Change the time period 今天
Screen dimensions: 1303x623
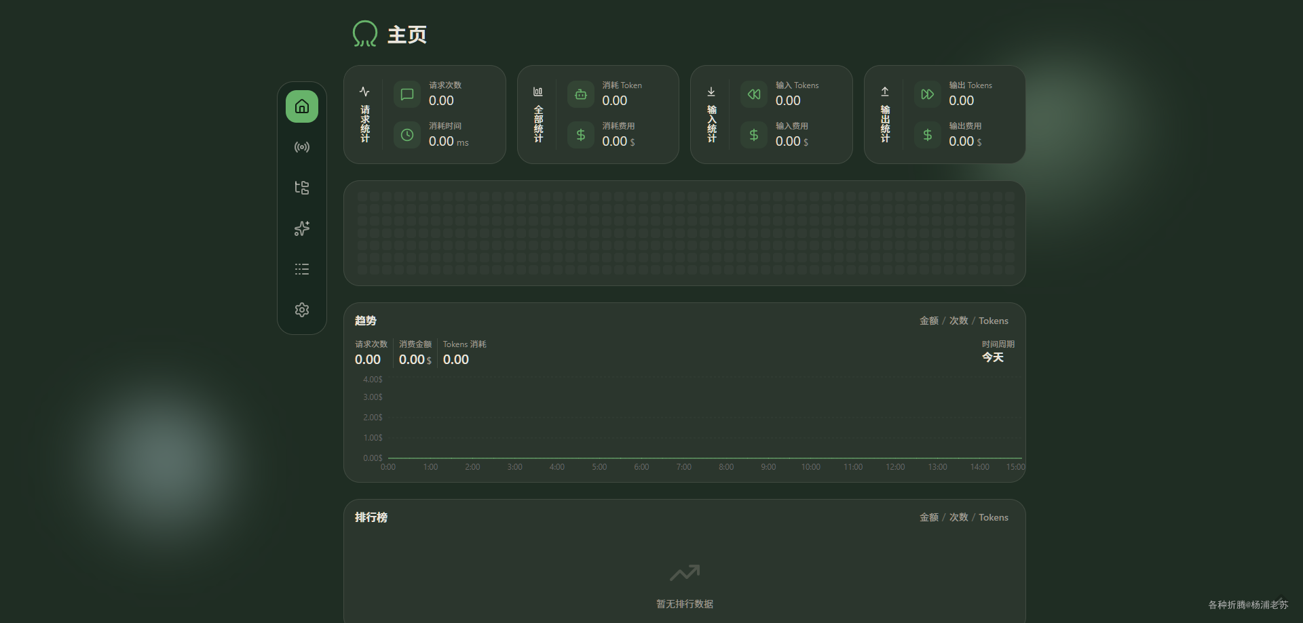point(993,357)
